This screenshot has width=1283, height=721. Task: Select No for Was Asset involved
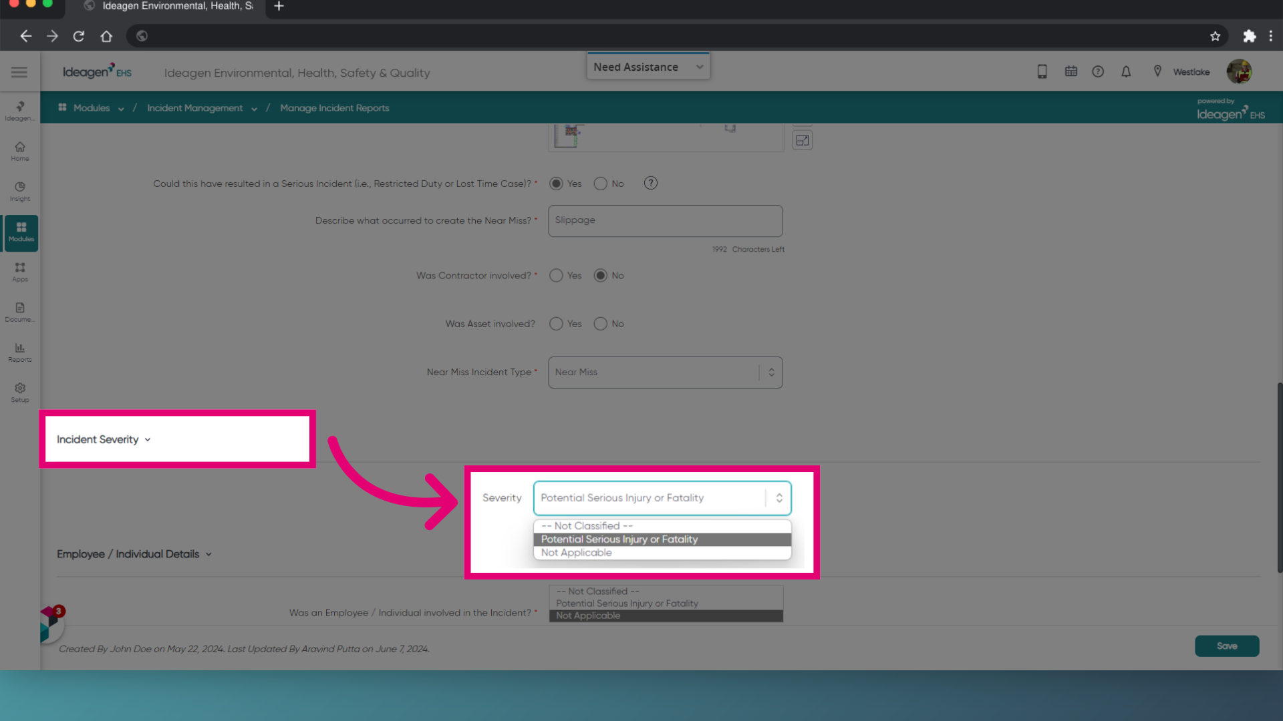(599, 324)
